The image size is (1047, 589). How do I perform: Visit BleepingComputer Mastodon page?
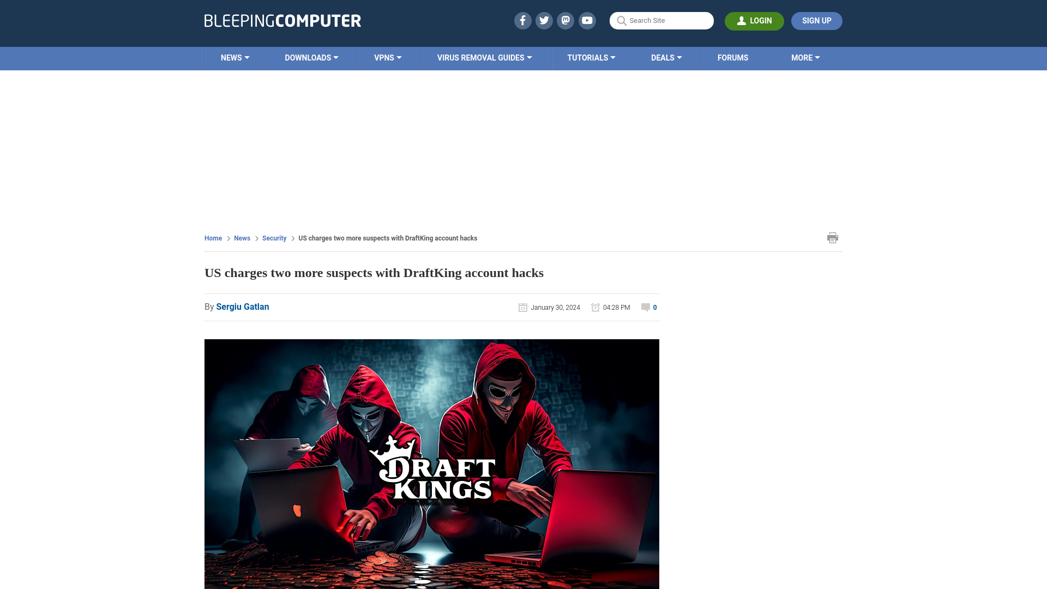click(565, 20)
